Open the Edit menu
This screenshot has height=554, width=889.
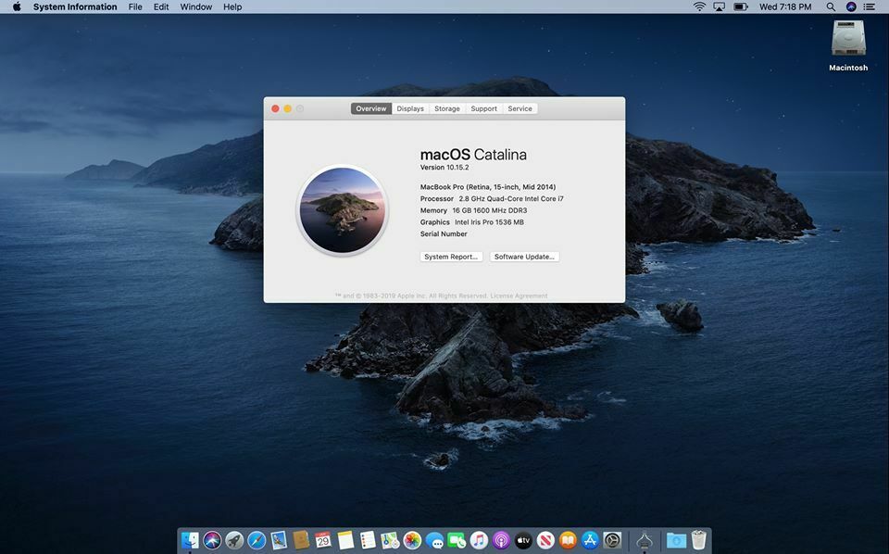pos(161,6)
